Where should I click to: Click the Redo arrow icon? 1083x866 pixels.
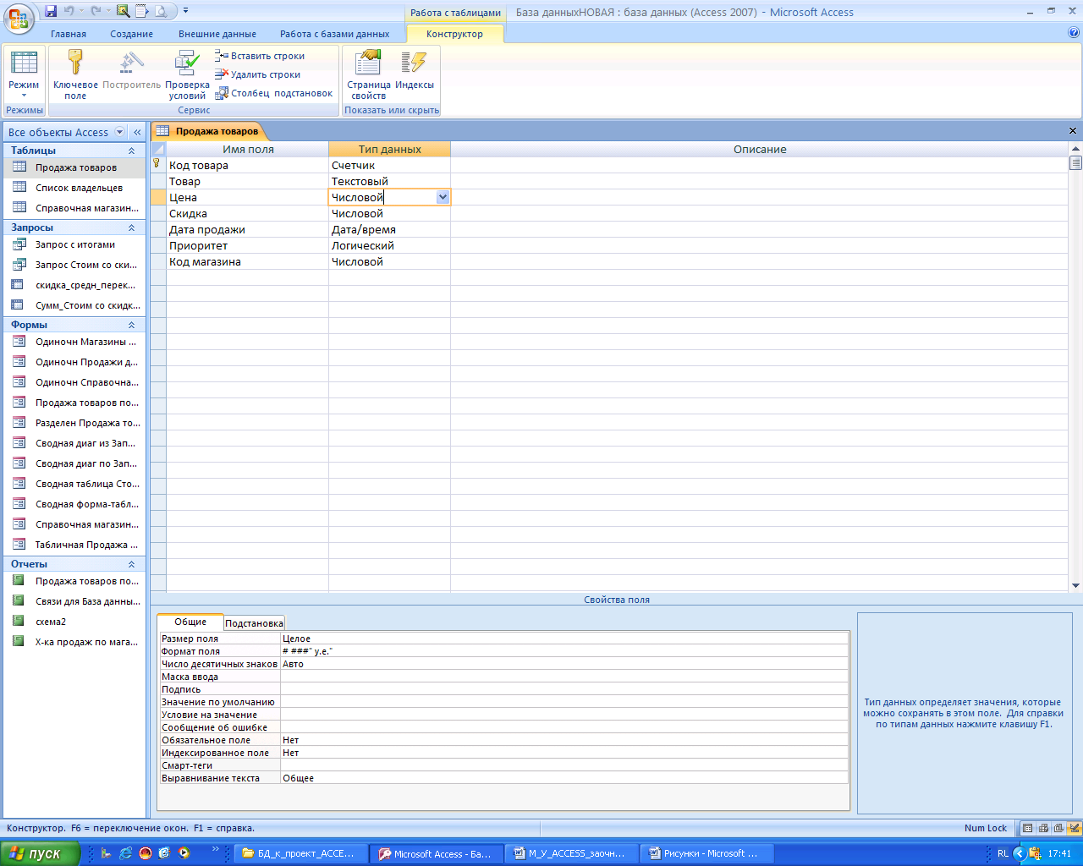click(96, 11)
